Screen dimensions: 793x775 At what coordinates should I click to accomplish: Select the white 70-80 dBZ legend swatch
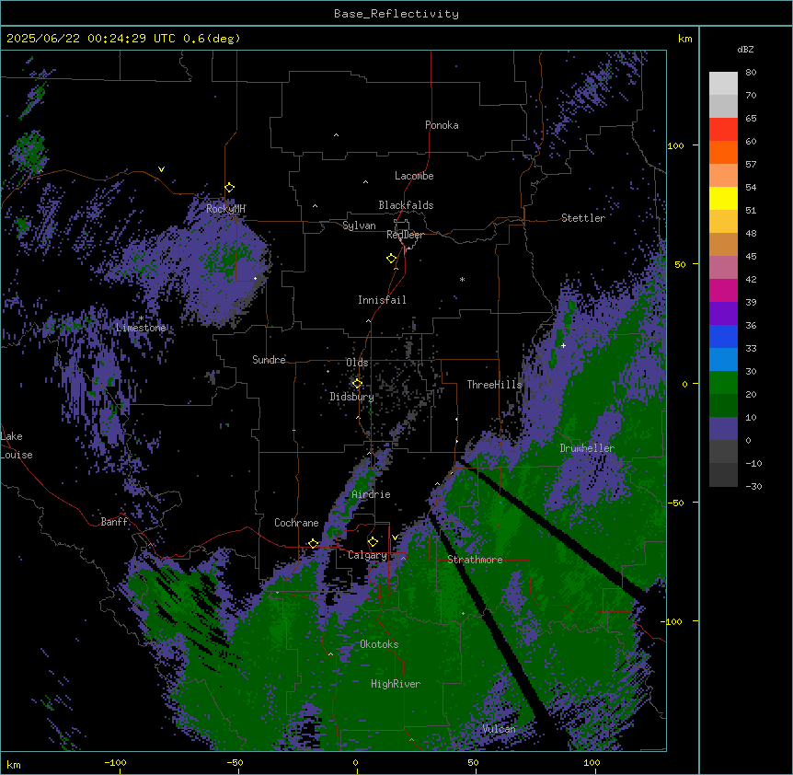723,84
